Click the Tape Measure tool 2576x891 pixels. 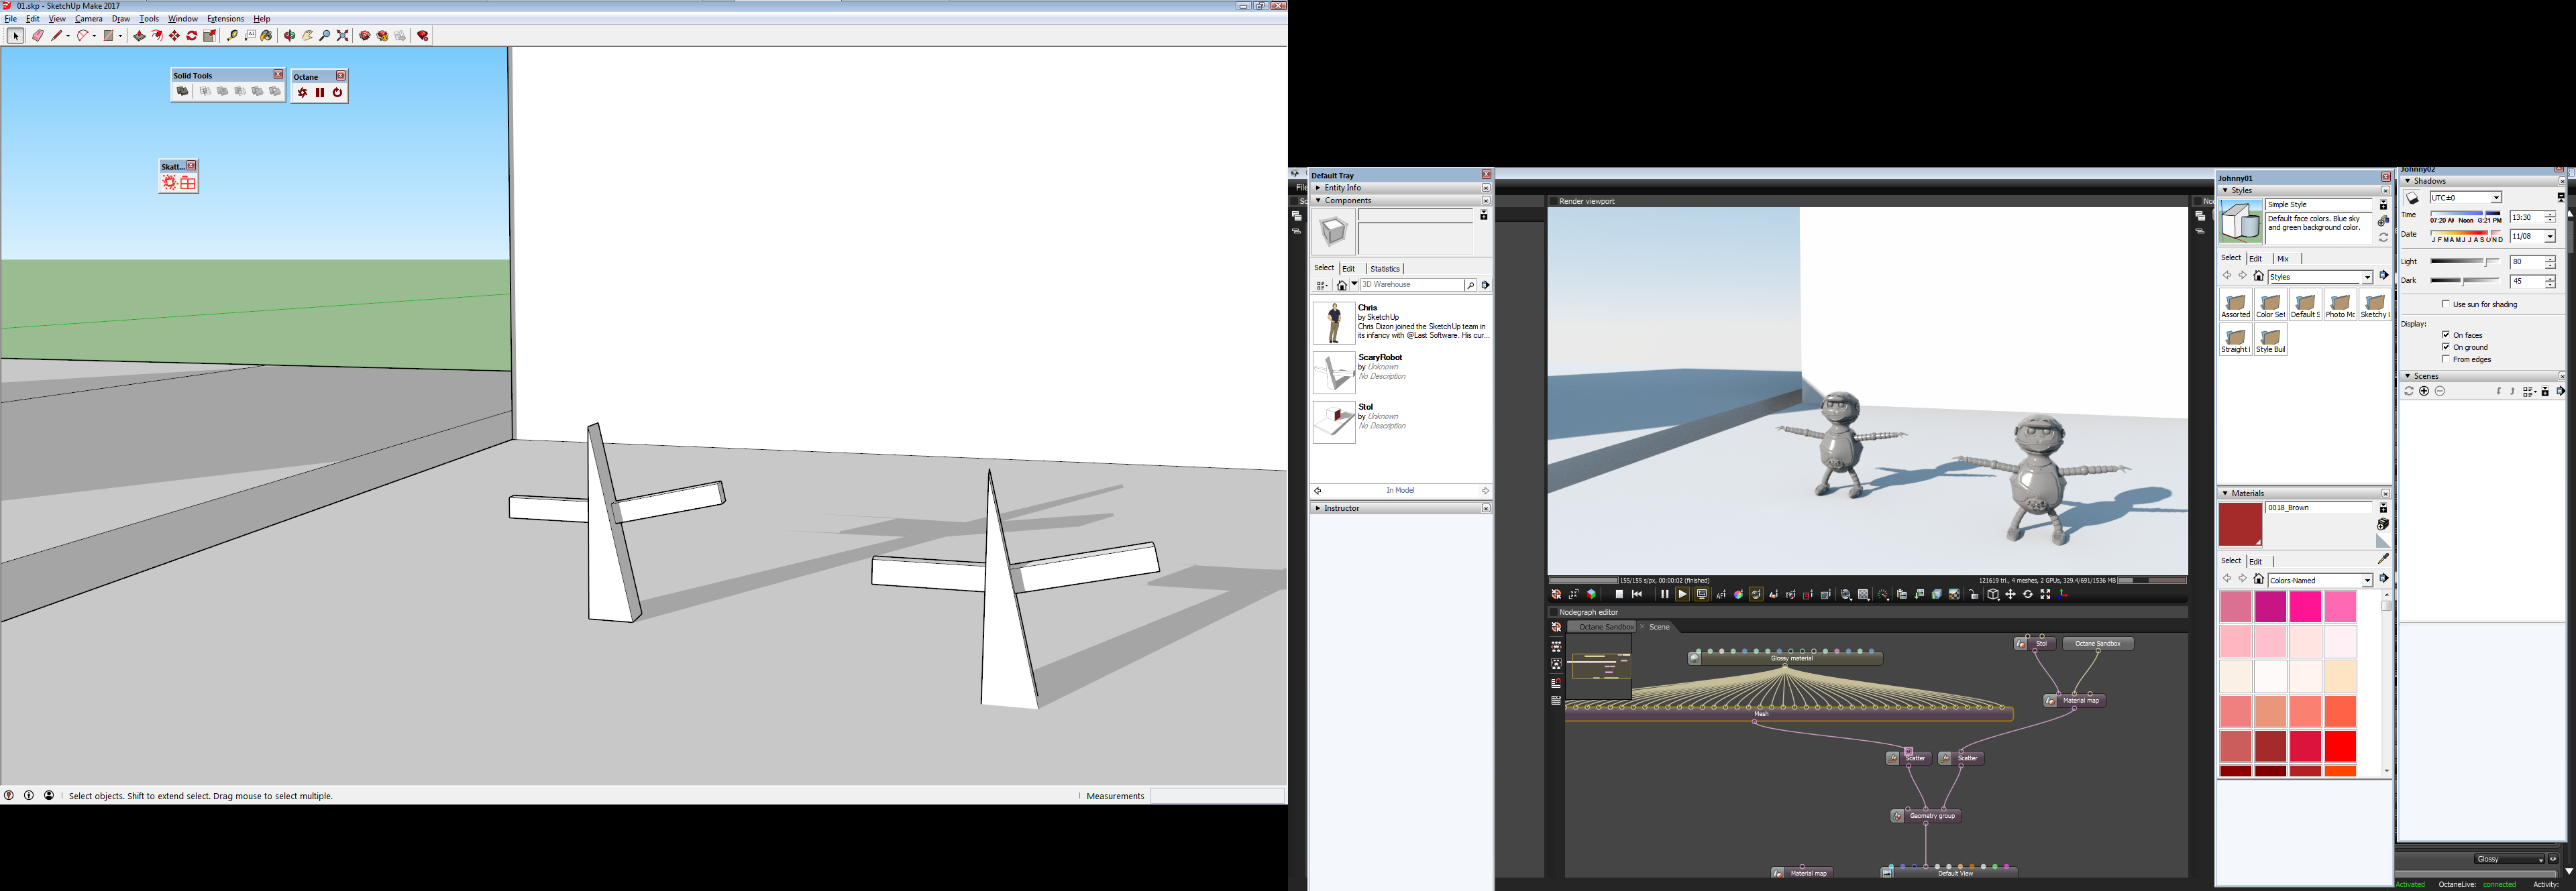232,36
